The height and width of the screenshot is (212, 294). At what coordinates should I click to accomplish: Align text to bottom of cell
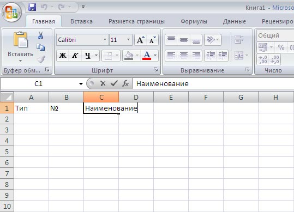tap(196, 40)
